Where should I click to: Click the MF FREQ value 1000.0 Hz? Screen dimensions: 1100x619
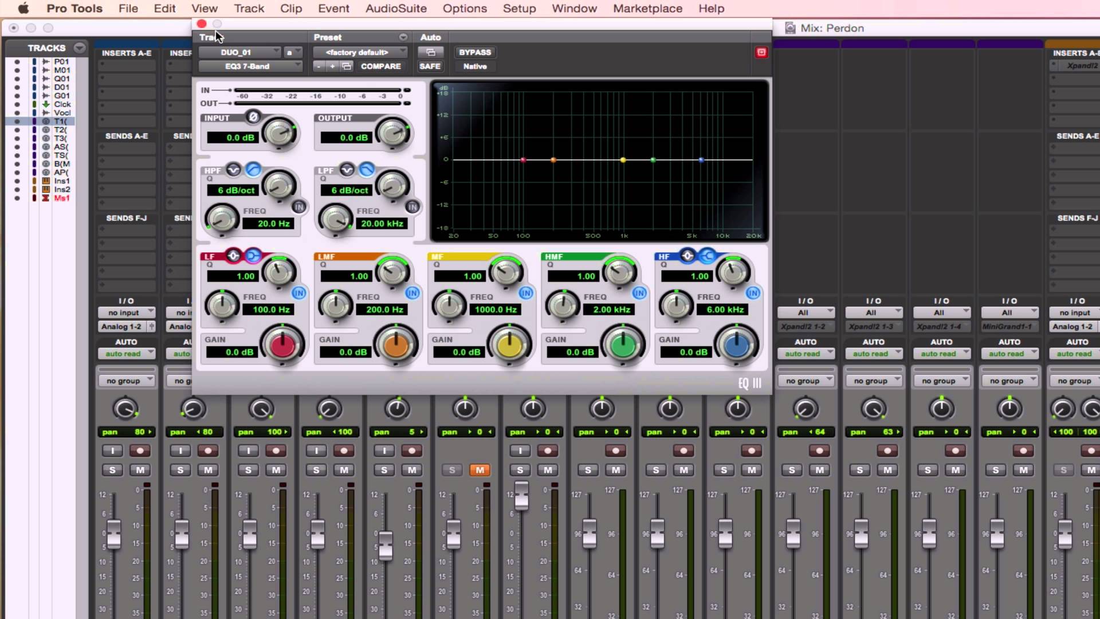(x=496, y=309)
